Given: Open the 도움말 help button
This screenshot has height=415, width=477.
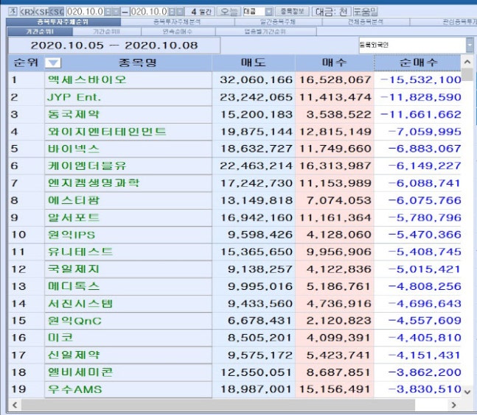Looking at the screenshot, I should 366,12.
